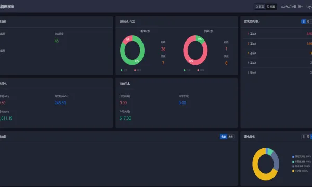
Task: Select the 日 tab in electricity distribution panel
Action: (x=304, y=137)
